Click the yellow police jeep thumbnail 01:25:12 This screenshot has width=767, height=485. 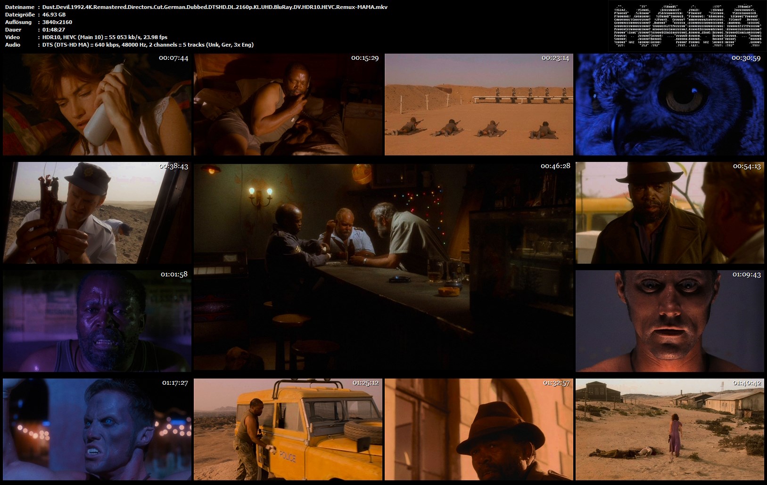point(288,429)
